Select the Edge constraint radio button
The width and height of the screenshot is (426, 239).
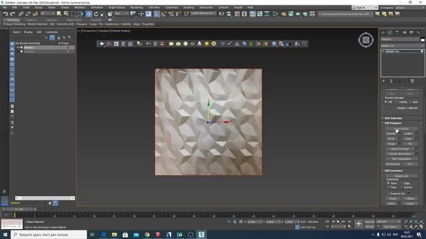coord(401,183)
